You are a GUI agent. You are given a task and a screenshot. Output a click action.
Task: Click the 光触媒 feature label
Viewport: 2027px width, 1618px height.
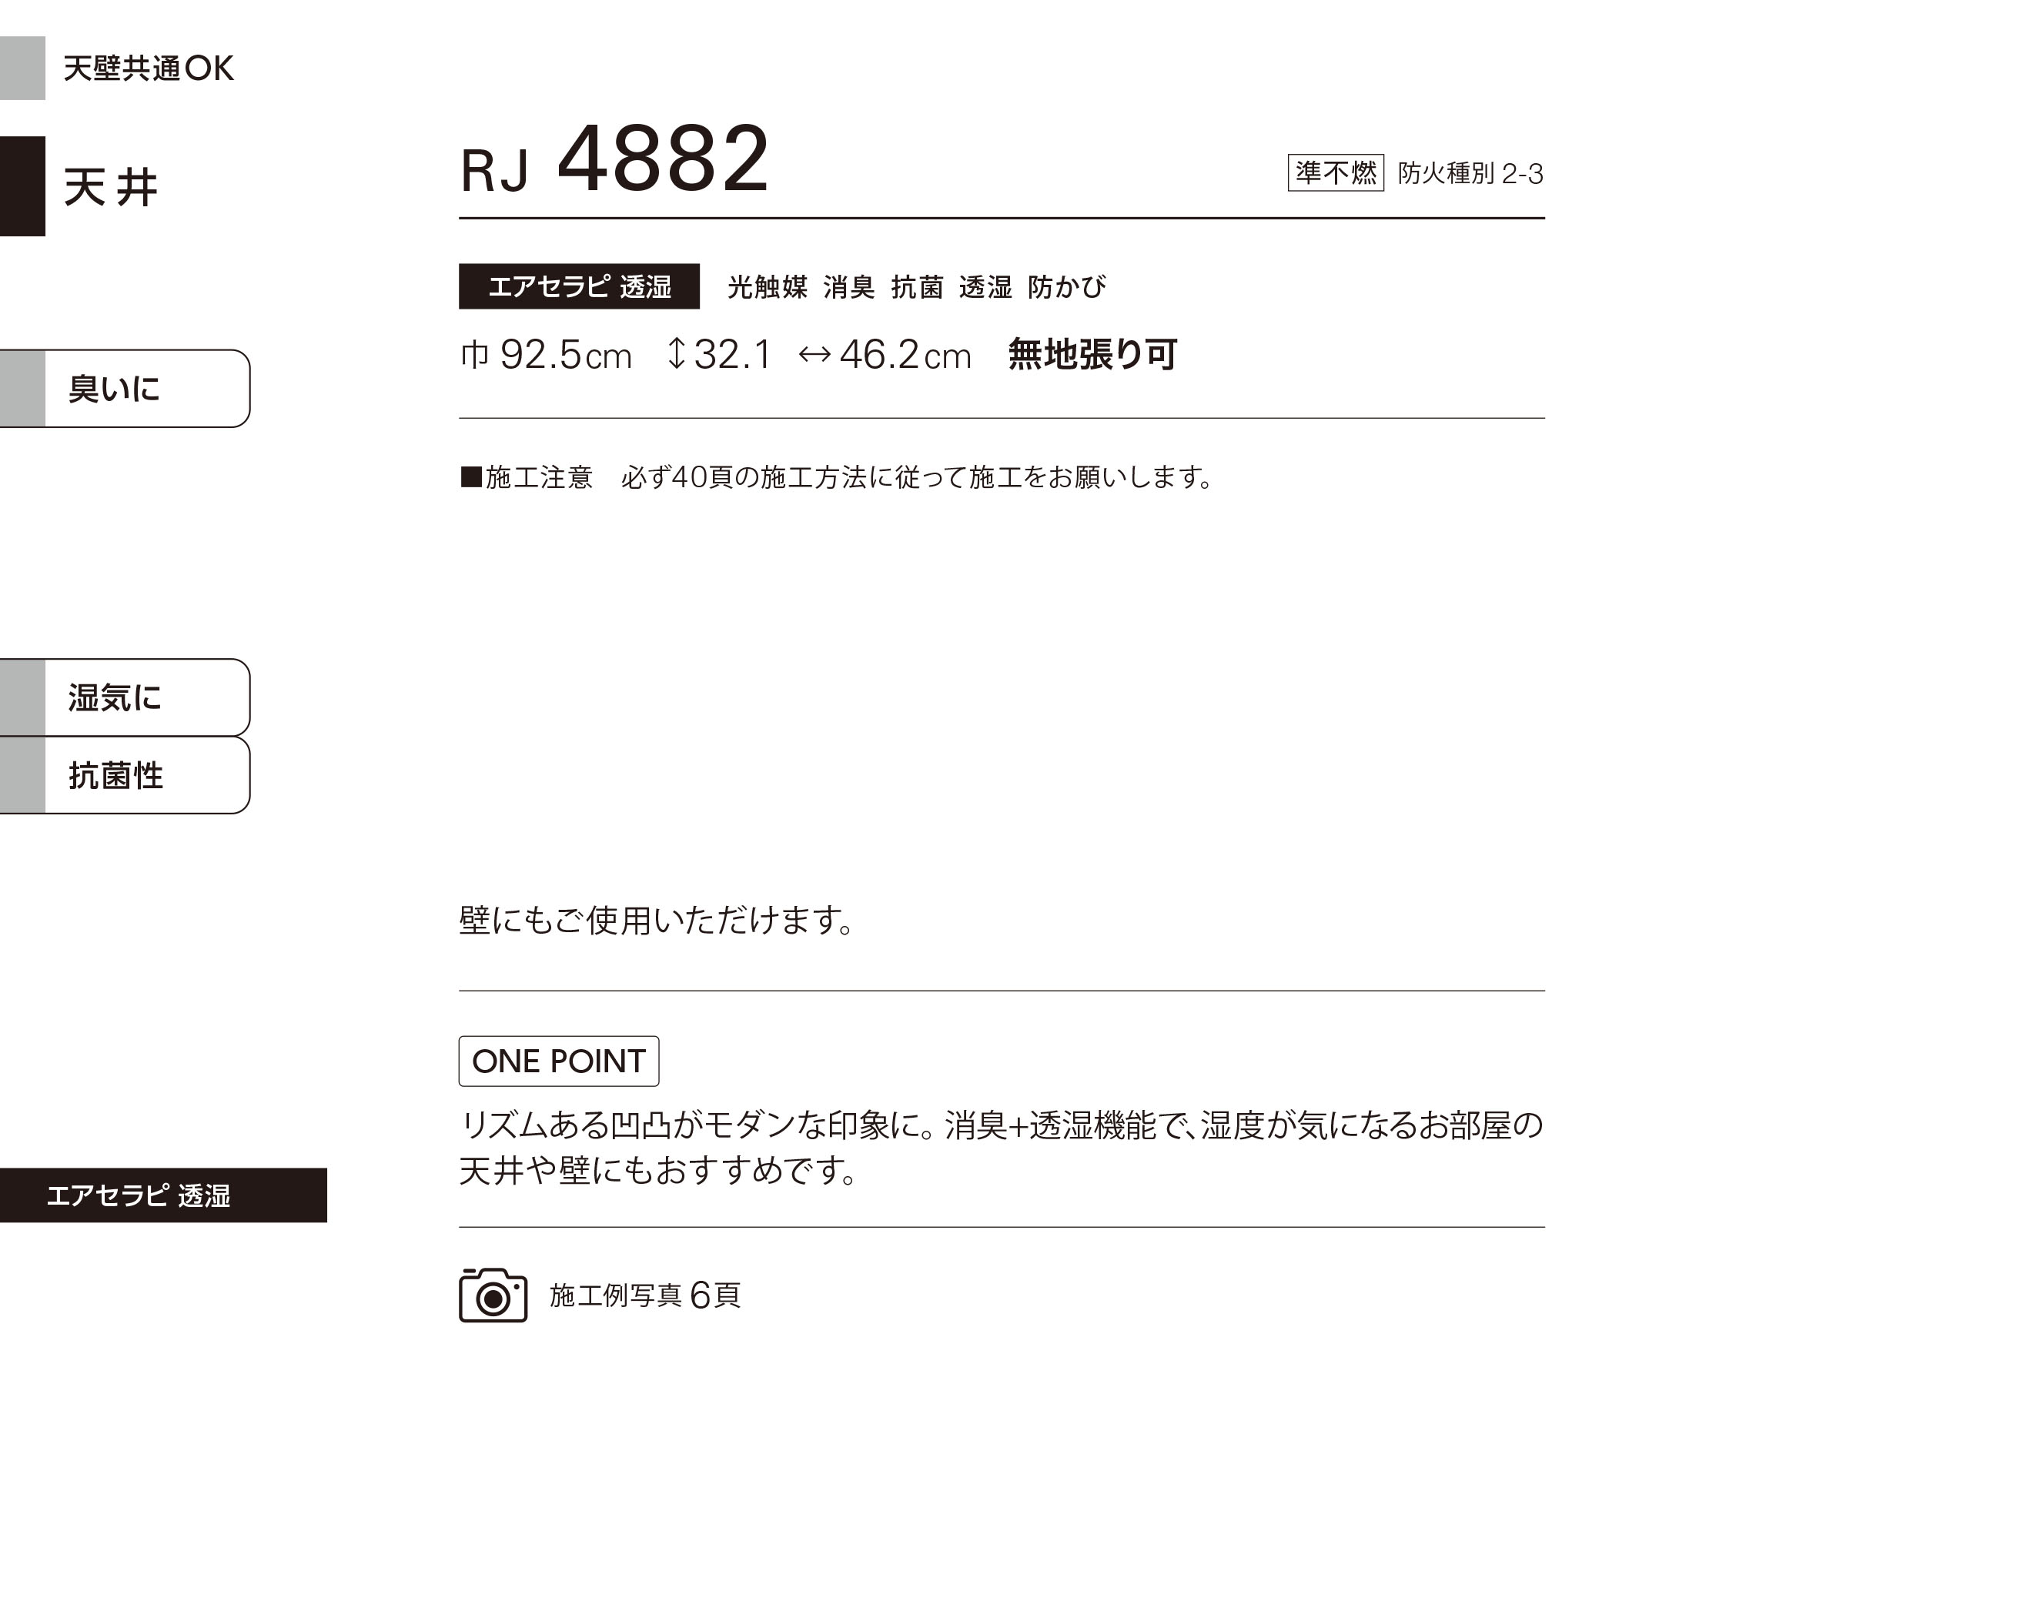tap(768, 287)
